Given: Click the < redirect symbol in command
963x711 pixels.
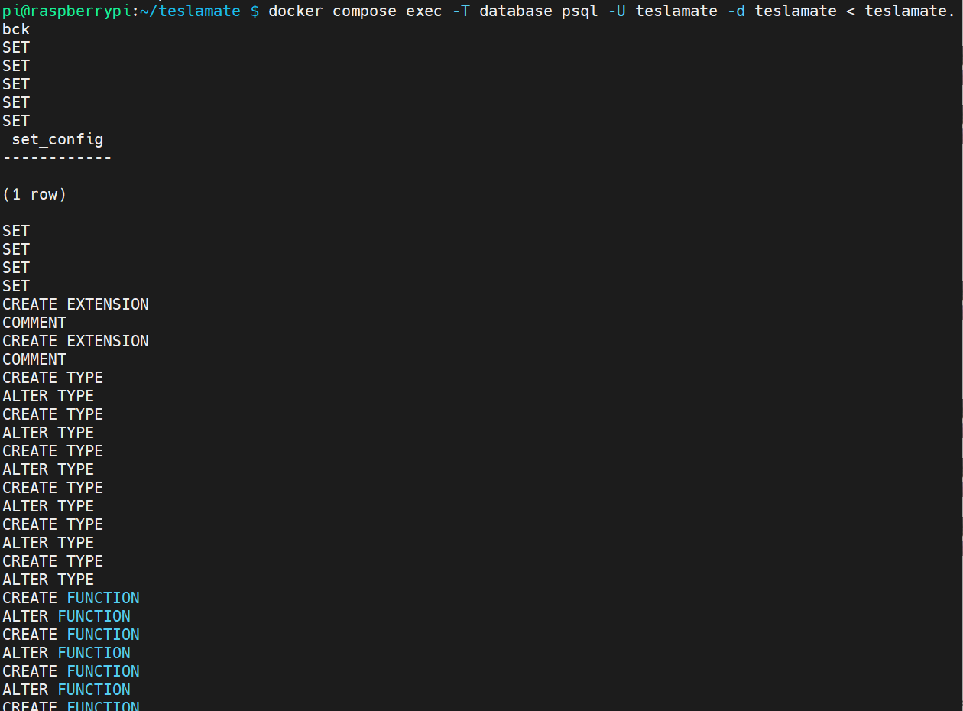Looking at the screenshot, I should pyautogui.click(x=851, y=11).
